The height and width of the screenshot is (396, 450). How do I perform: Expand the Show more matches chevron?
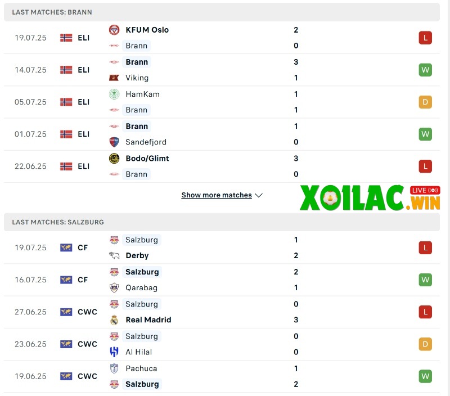tap(259, 195)
